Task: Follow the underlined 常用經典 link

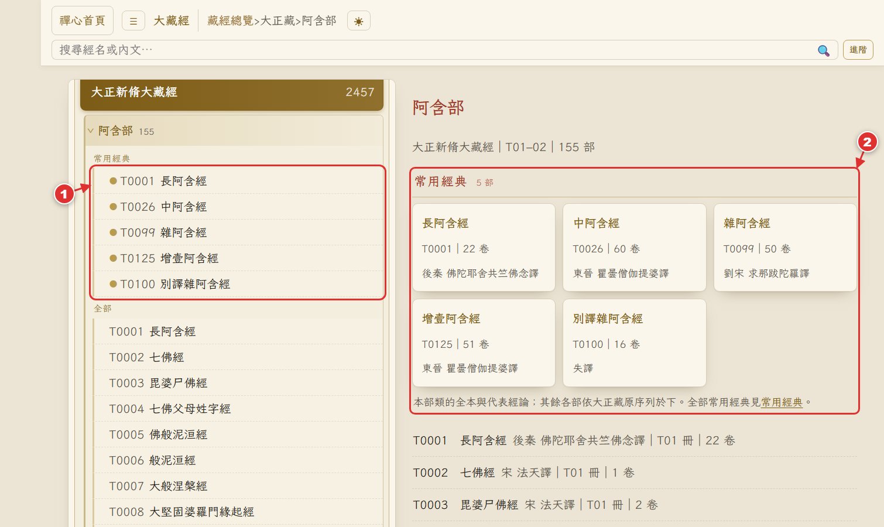Action: [782, 402]
